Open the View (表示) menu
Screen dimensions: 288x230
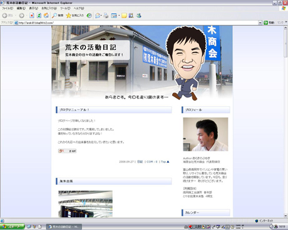pyautogui.click(x=33, y=8)
